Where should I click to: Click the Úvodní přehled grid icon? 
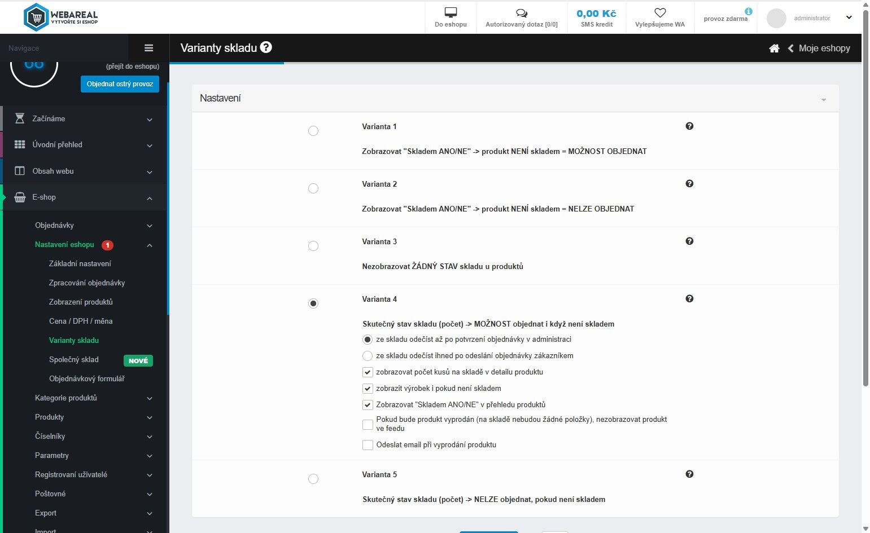coord(20,144)
